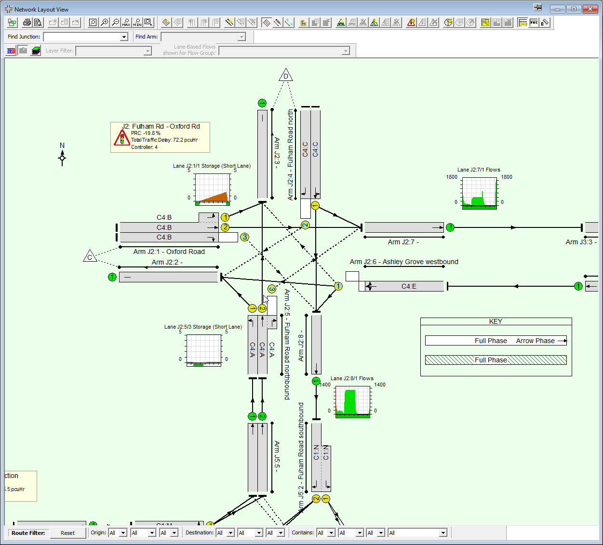Click the add new lane connector icon
The width and height of the screenshot is (603, 545).
(230, 22)
